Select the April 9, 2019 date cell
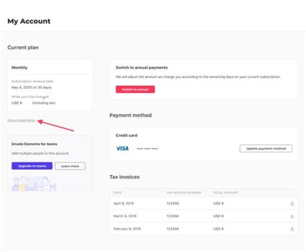Screen dimensions: 306x252 point(123,204)
